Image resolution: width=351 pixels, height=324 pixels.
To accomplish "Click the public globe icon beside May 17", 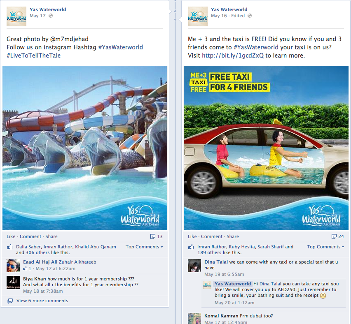I will coord(51,16).
